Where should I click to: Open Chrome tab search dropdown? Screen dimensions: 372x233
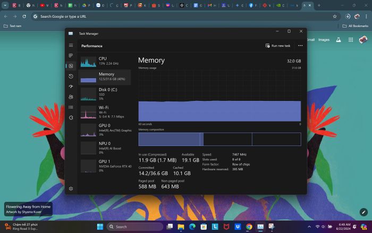point(5,5)
